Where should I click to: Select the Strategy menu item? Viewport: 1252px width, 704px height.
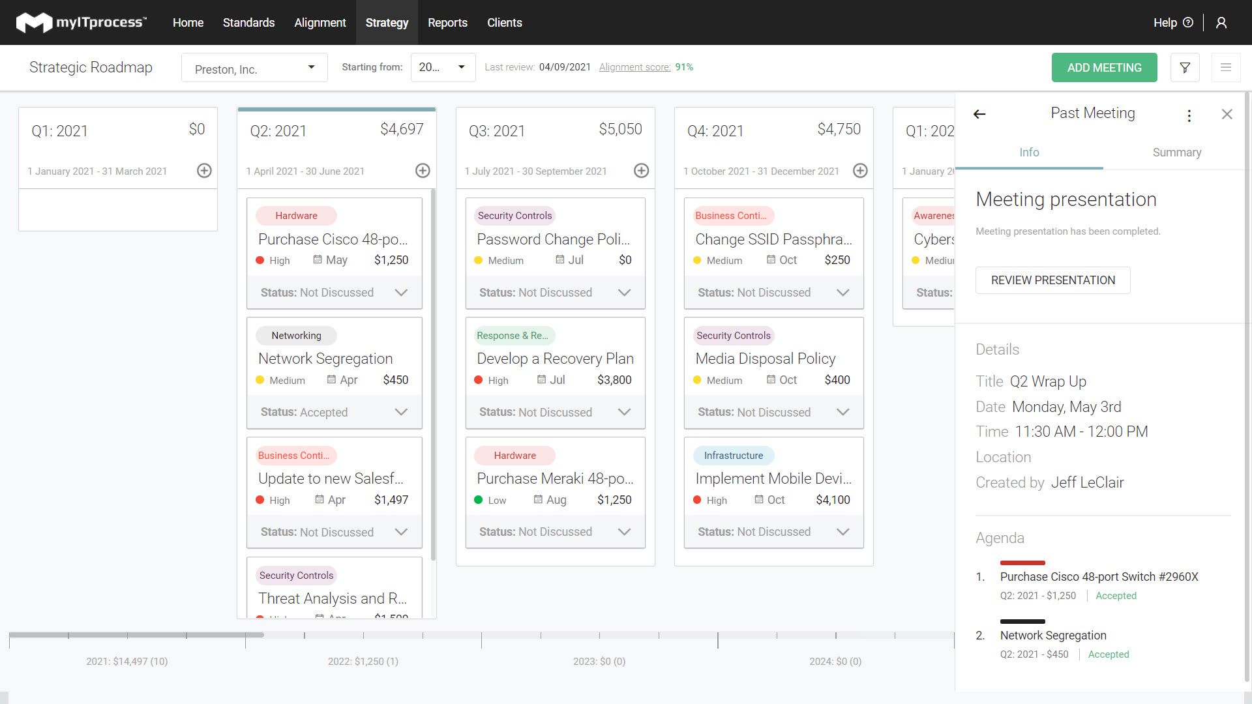[x=387, y=22]
